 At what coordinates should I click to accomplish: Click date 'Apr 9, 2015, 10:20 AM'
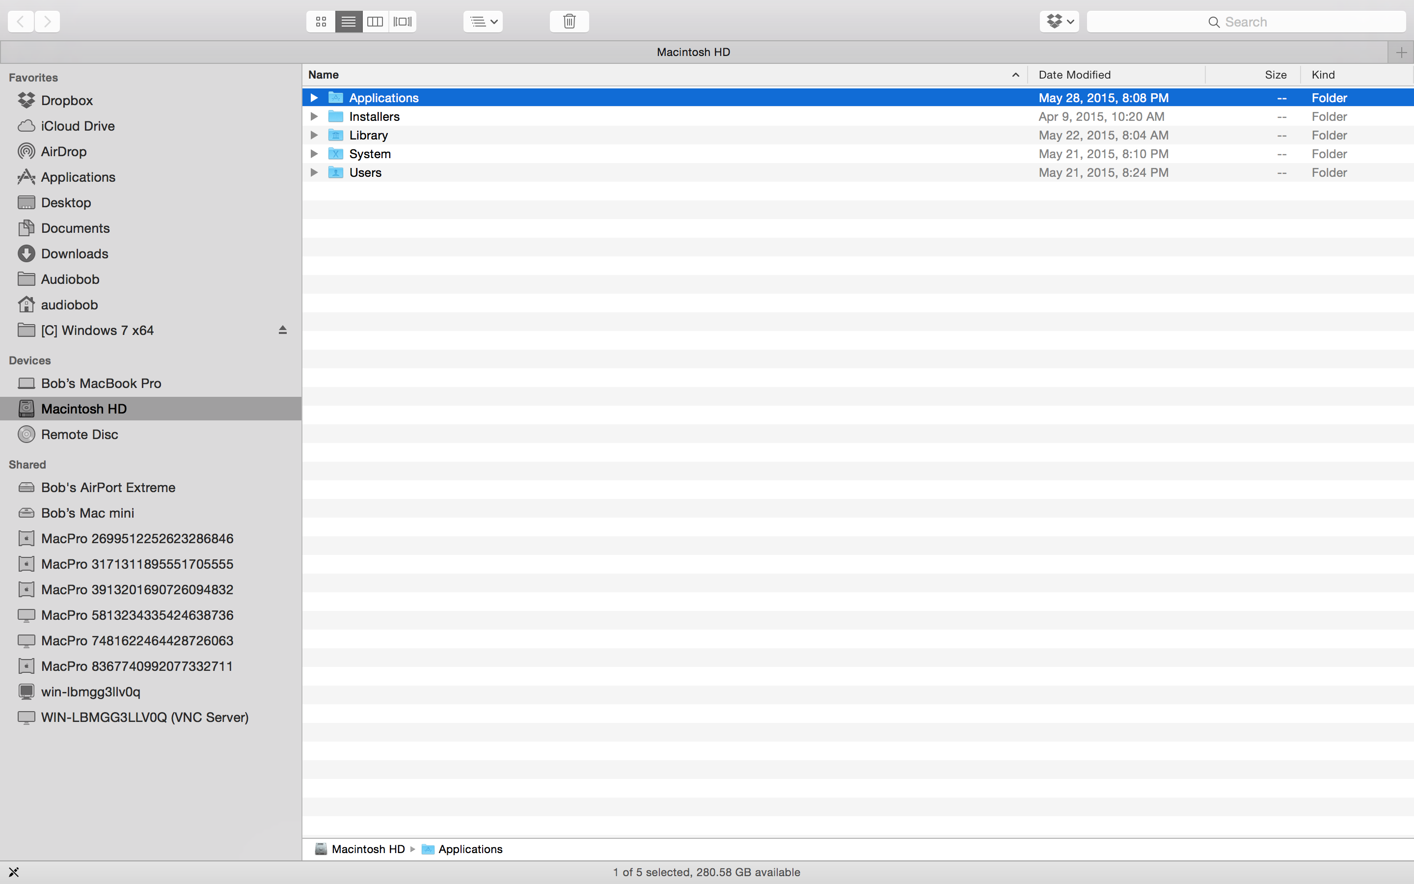[1101, 116]
